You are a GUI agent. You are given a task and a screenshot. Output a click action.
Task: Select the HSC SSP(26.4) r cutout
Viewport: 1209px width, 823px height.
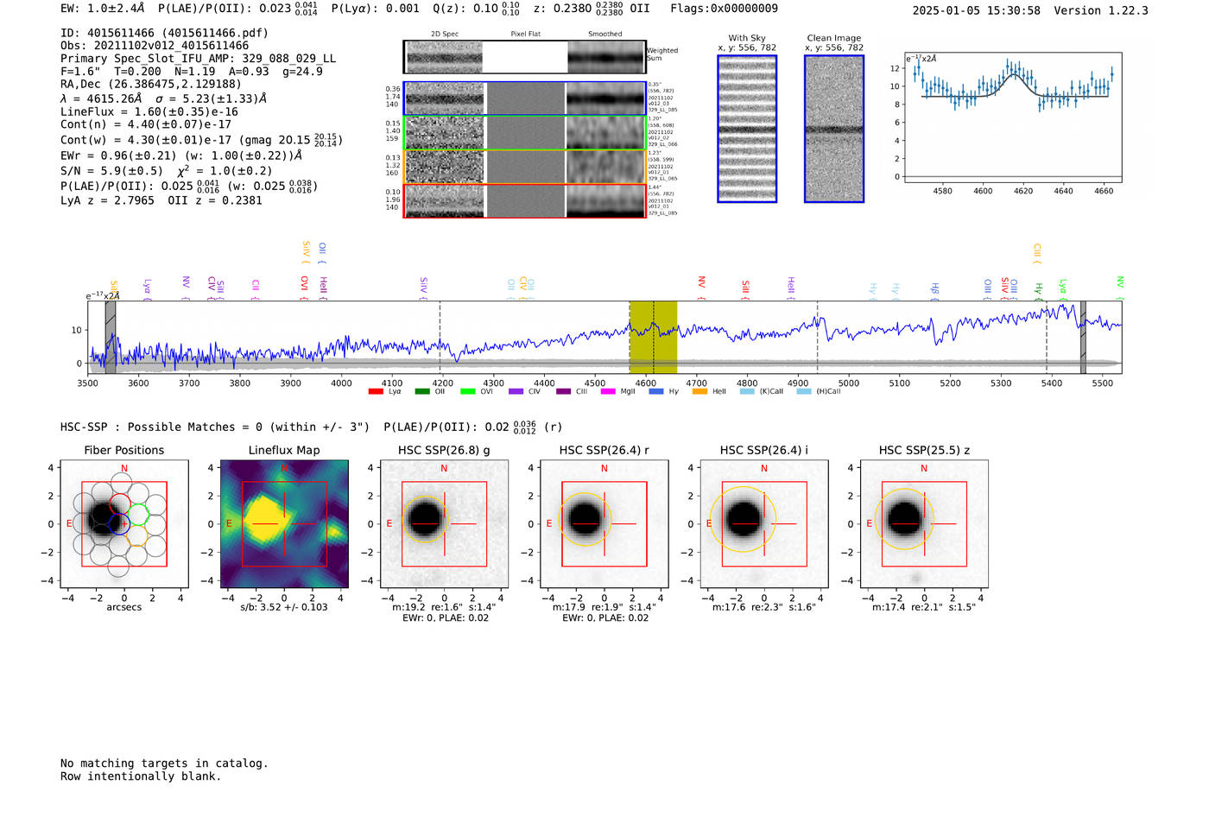click(x=604, y=524)
